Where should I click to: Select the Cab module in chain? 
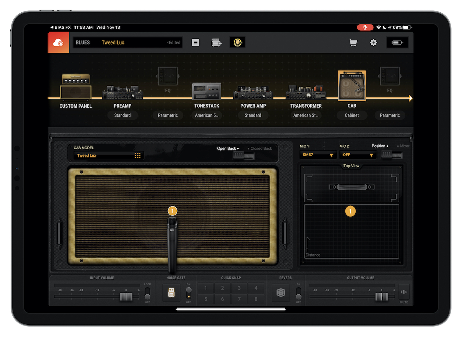pyautogui.click(x=352, y=85)
